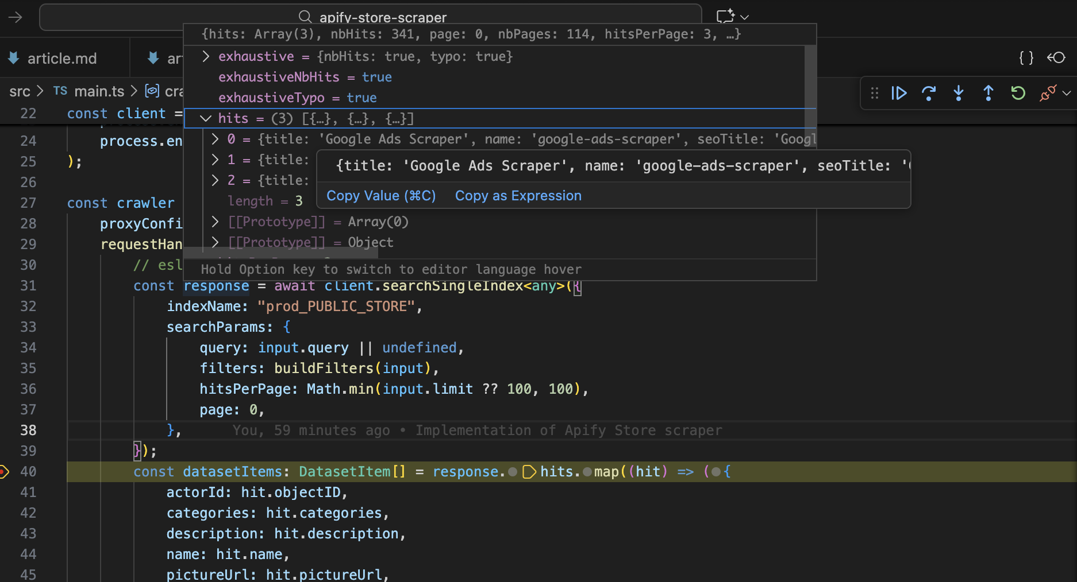
Task: Click the navigate forward arrow
Action: pos(16,17)
